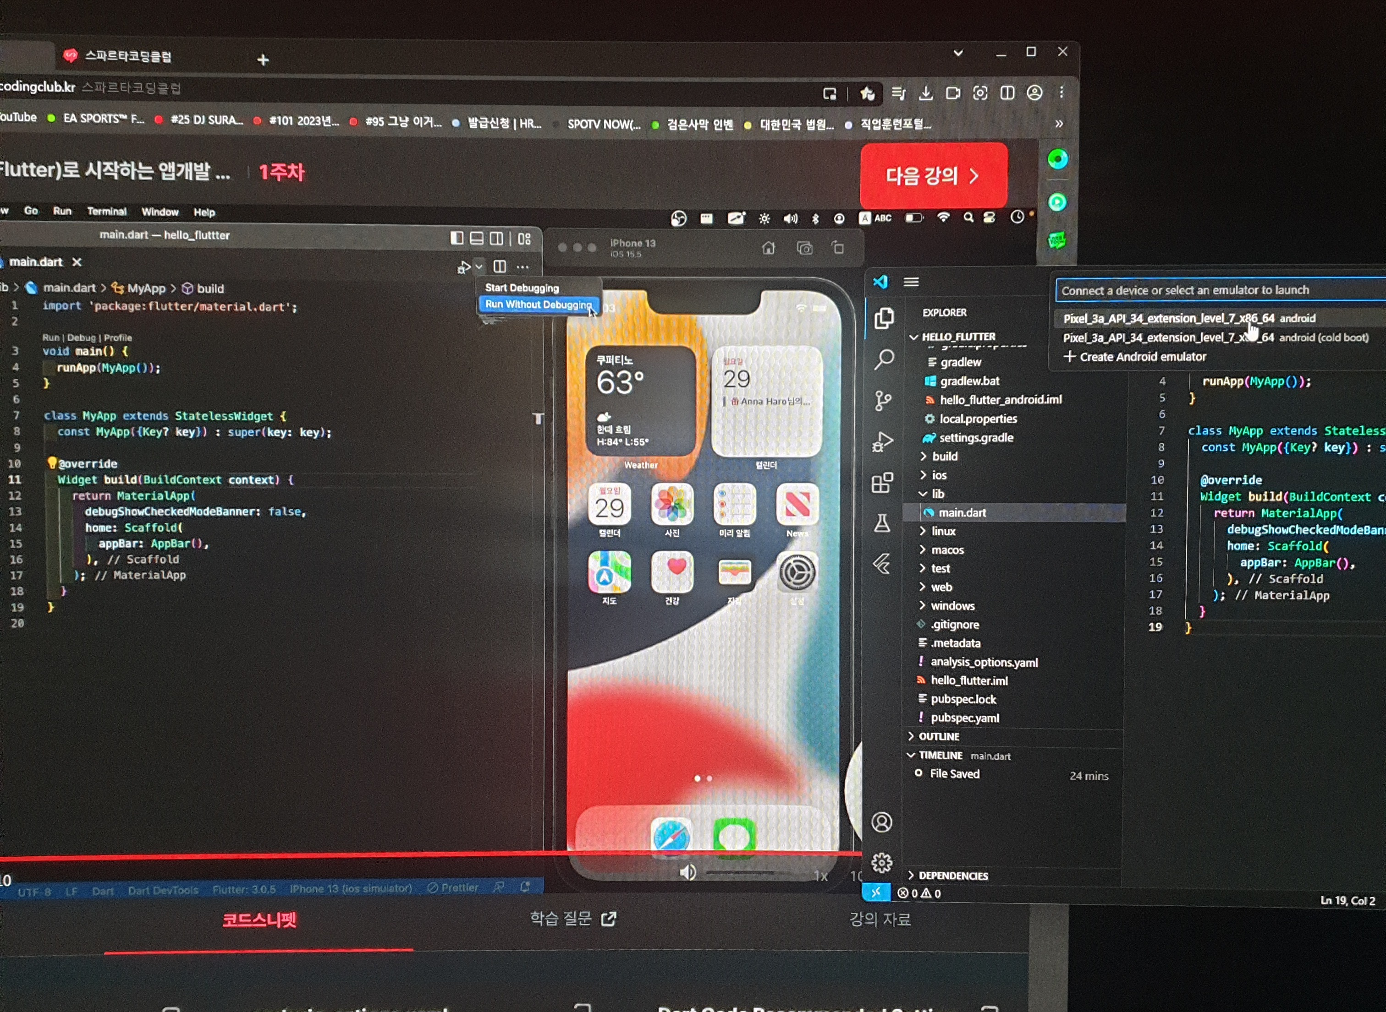
Task: Show hidden bookmarks with the overflow chevron
Action: tap(1059, 124)
